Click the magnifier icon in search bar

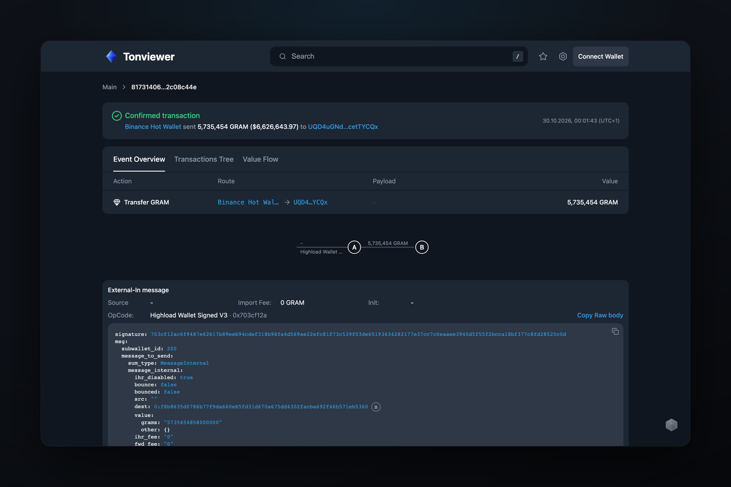pyautogui.click(x=283, y=56)
